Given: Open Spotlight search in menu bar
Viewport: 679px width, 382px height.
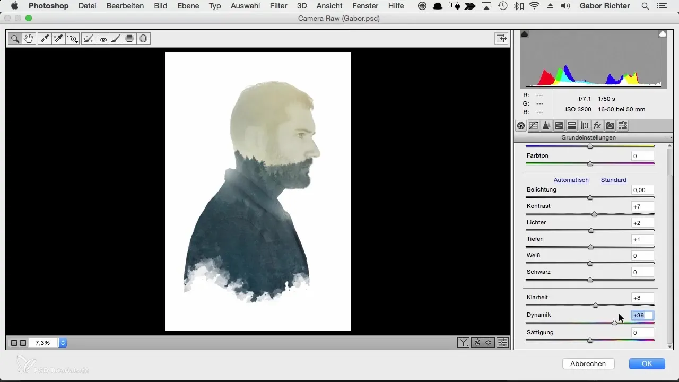Looking at the screenshot, I should [x=645, y=6].
